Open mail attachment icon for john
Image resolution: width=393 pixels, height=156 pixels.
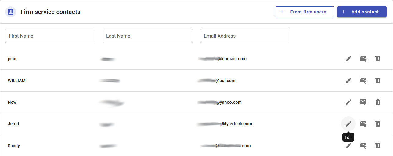click(363, 59)
